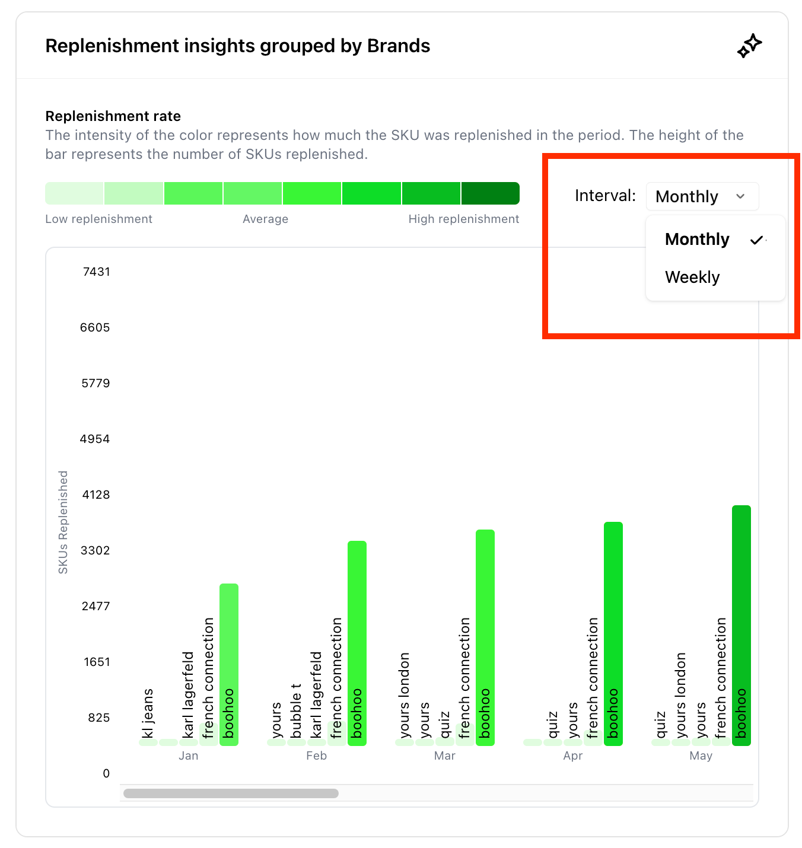Click the AI sparkle icon in header

tap(750, 46)
